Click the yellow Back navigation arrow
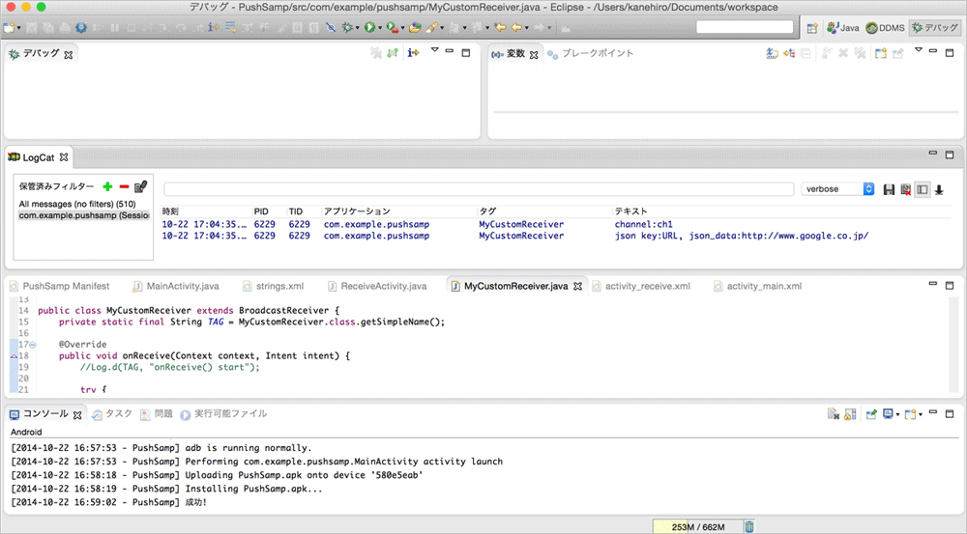967x534 pixels. click(516, 28)
